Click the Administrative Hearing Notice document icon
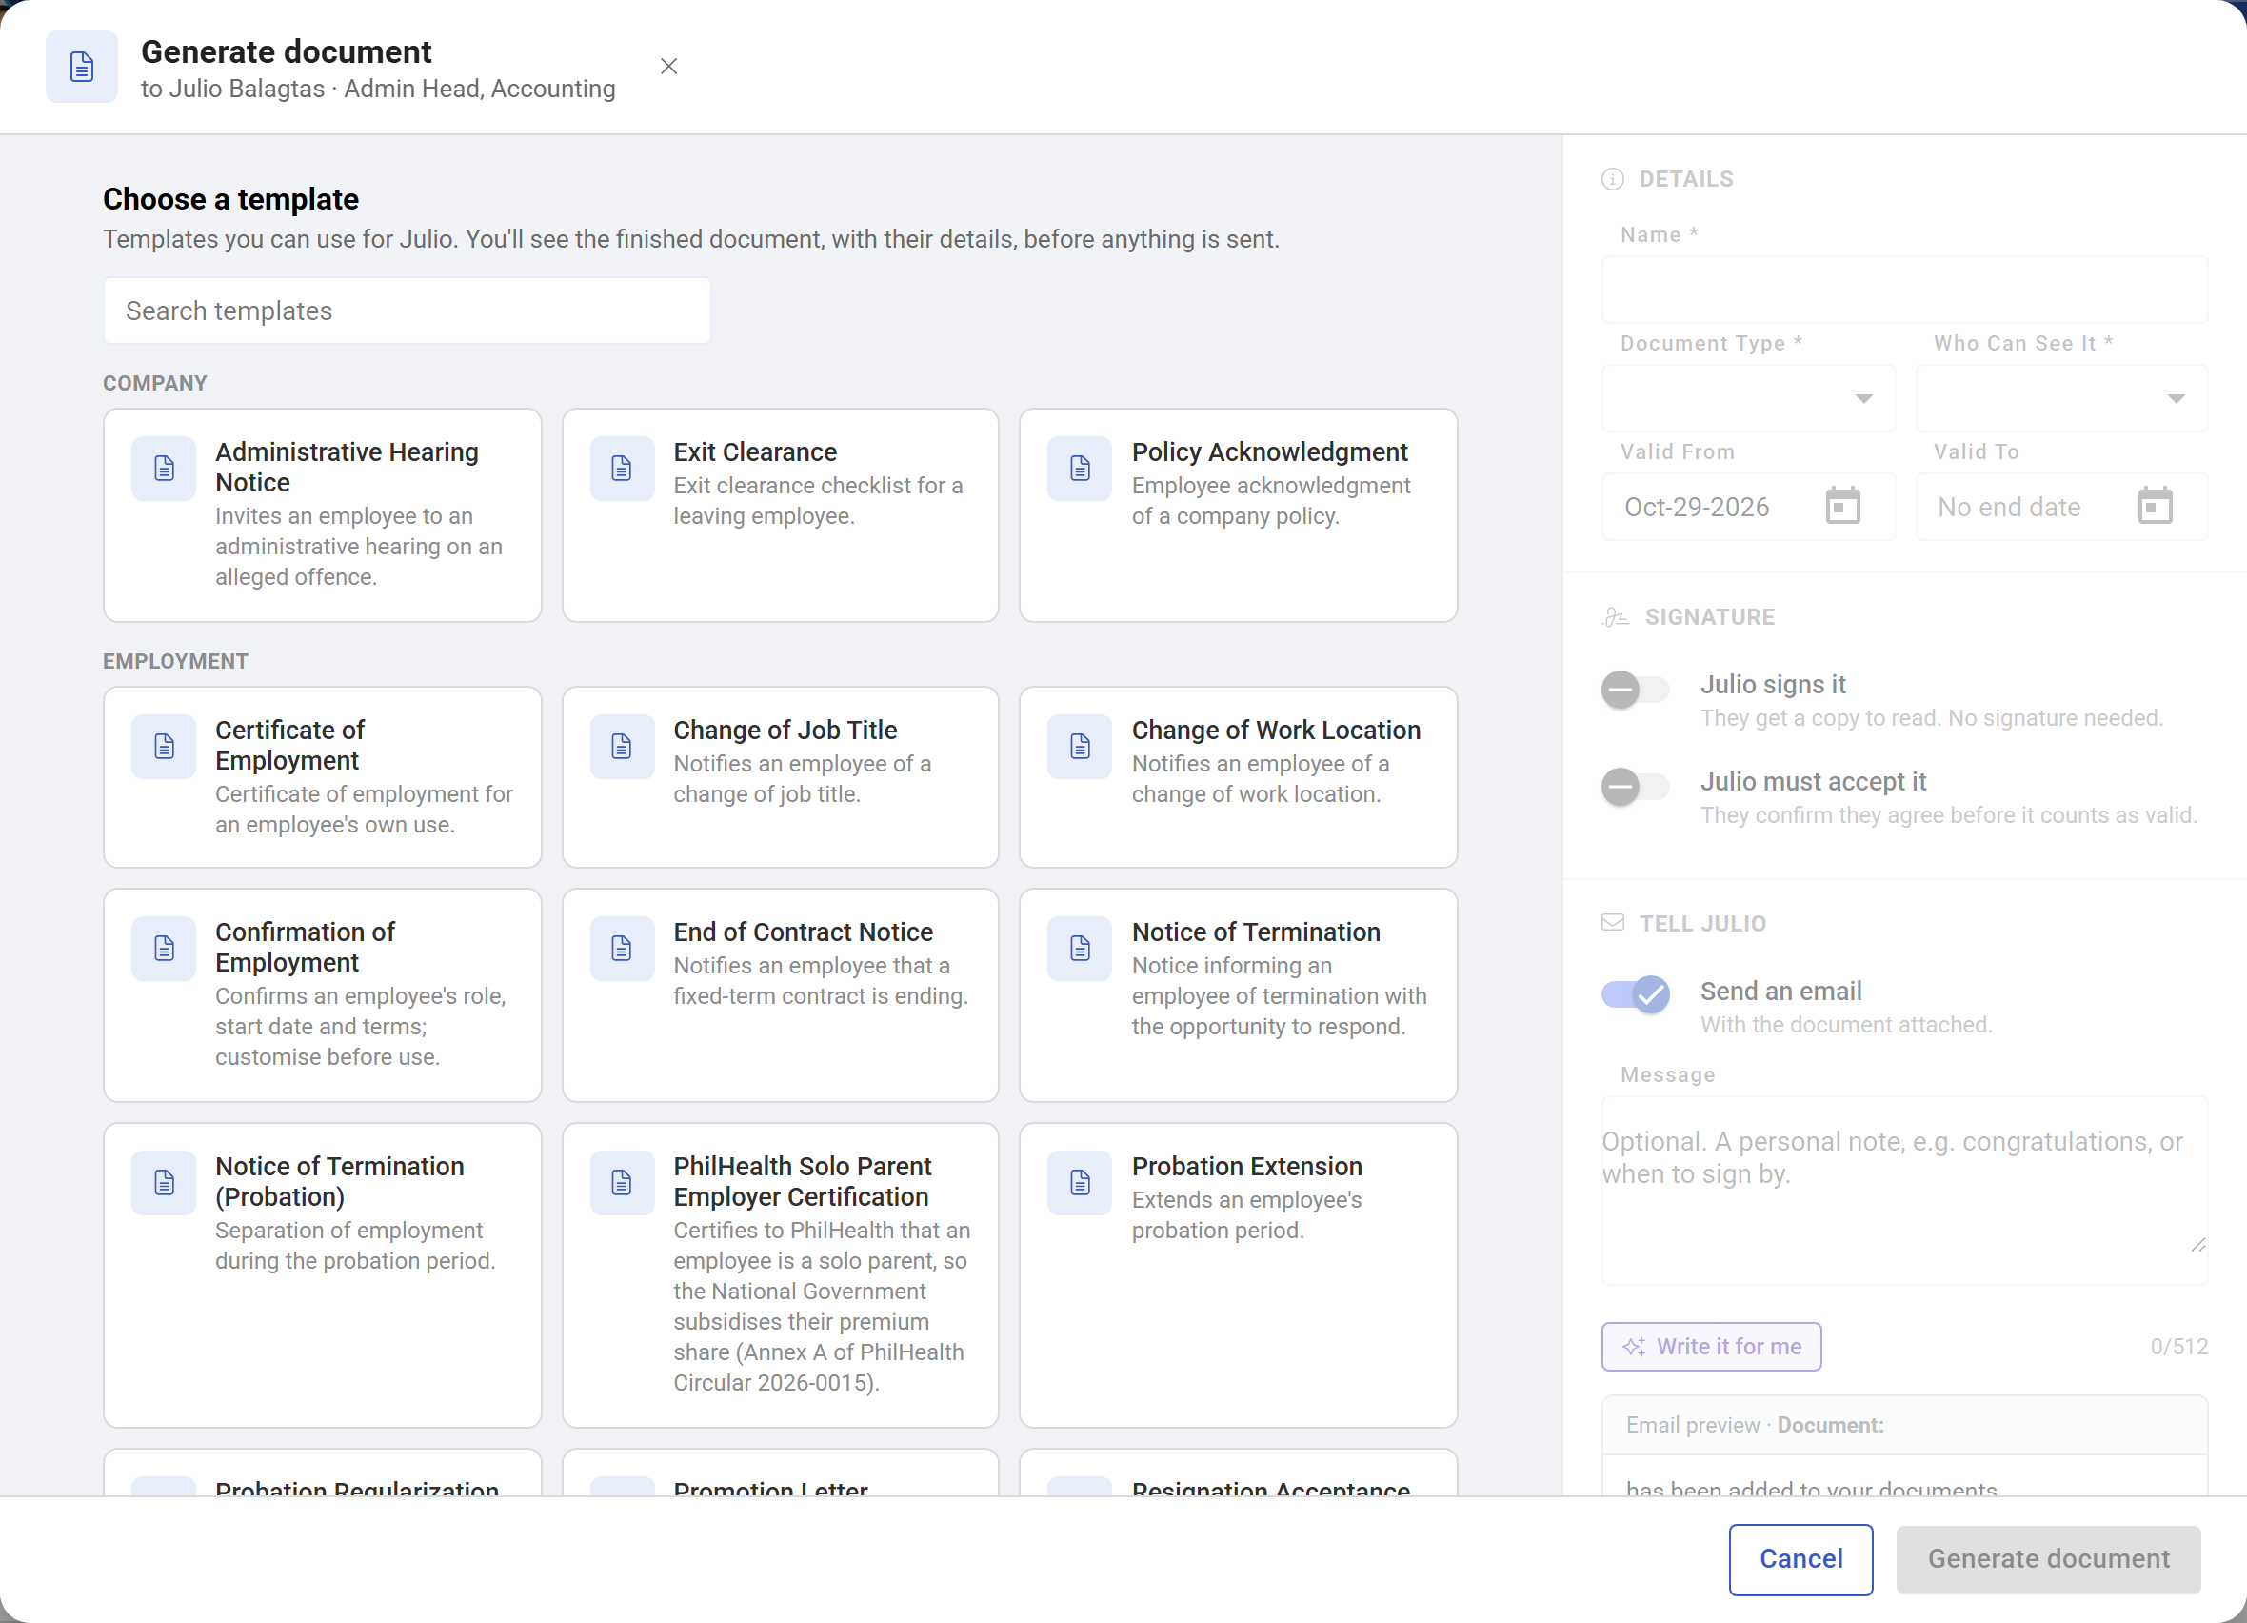This screenshot has height=1623, width=2247. point(164,468)
